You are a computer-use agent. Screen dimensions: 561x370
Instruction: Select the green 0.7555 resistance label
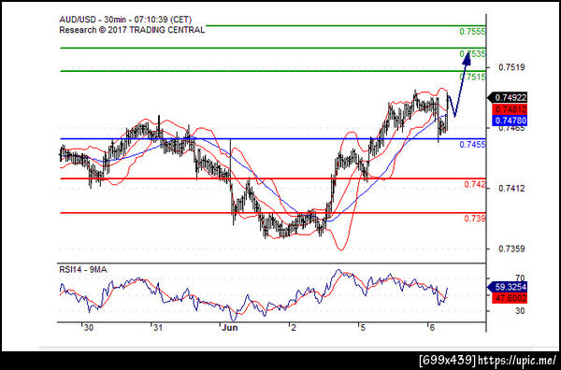[472, 32]
